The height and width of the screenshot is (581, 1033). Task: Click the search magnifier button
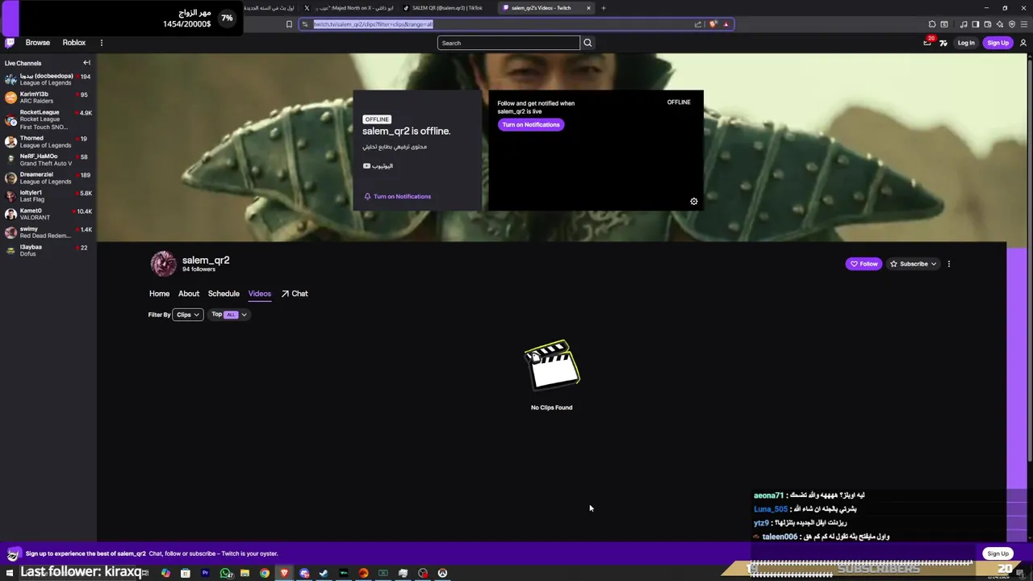tap(588, 43)
